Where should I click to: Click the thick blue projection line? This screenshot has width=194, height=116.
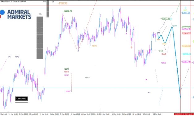176,62
